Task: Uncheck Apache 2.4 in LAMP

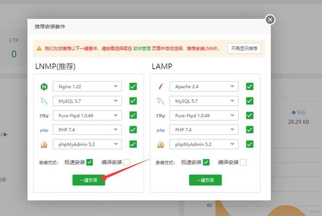Action: click(250, 86)
